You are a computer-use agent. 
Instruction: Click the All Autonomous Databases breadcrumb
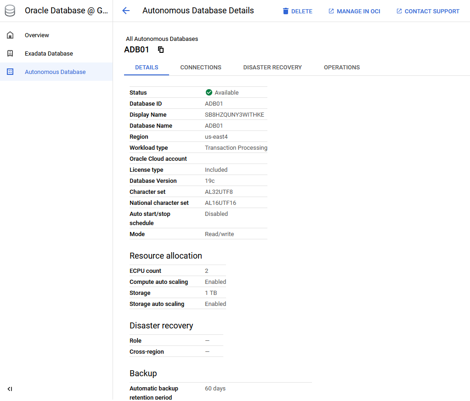coord(162,39)
